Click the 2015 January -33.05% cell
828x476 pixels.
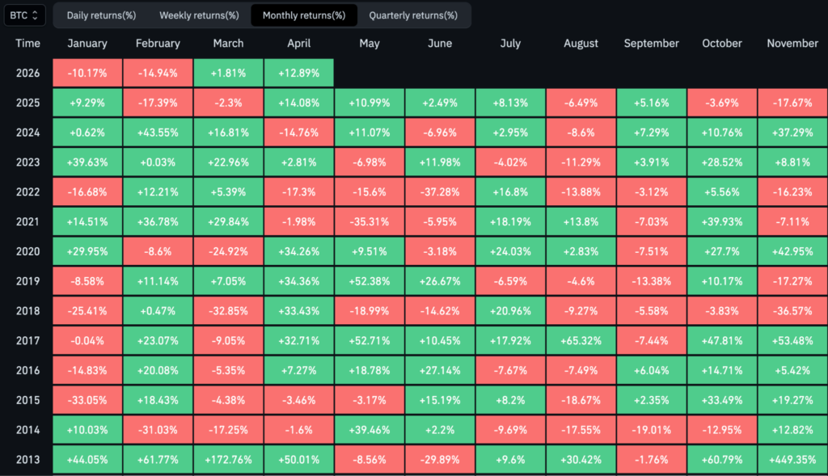coord(87,401)
